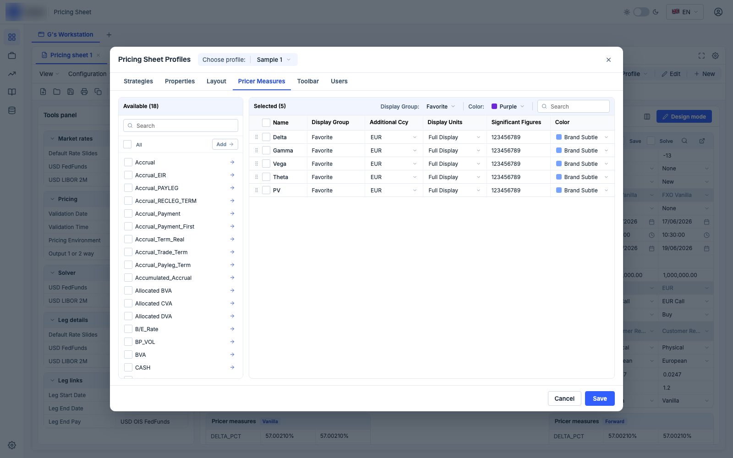Switch to the Toolbar tab
733x458 pixels.
(x=308, y=81)
